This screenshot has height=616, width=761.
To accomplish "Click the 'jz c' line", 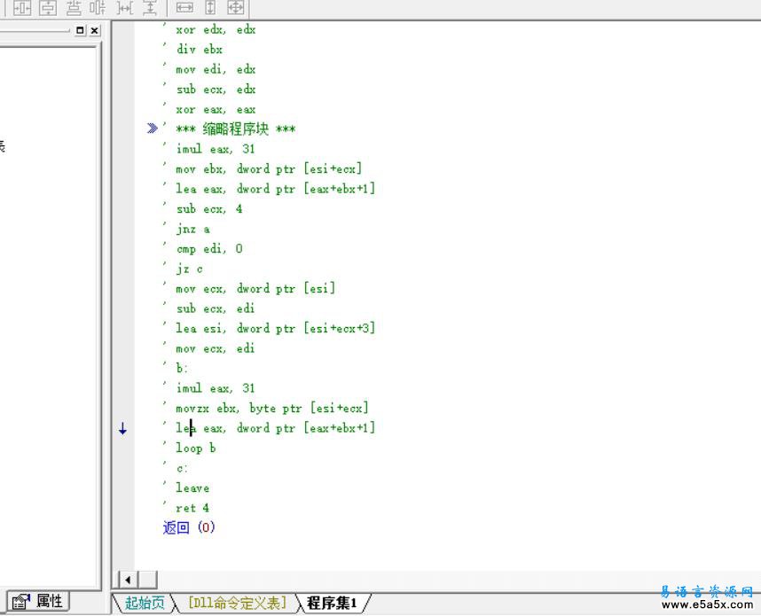I will [189, 269].
